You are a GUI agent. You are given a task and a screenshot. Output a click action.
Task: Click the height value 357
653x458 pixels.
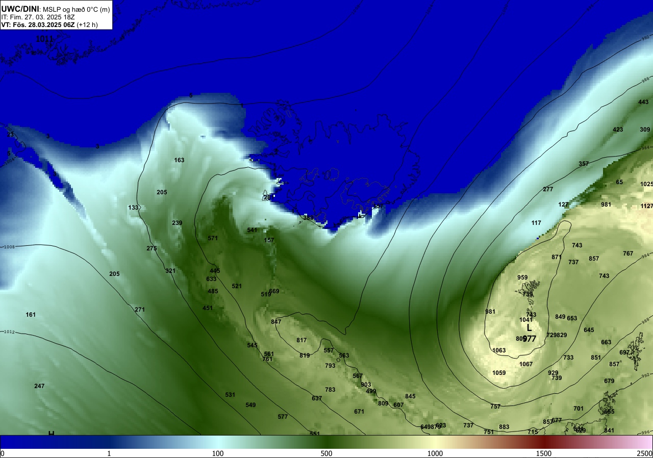tap(584, 164)
